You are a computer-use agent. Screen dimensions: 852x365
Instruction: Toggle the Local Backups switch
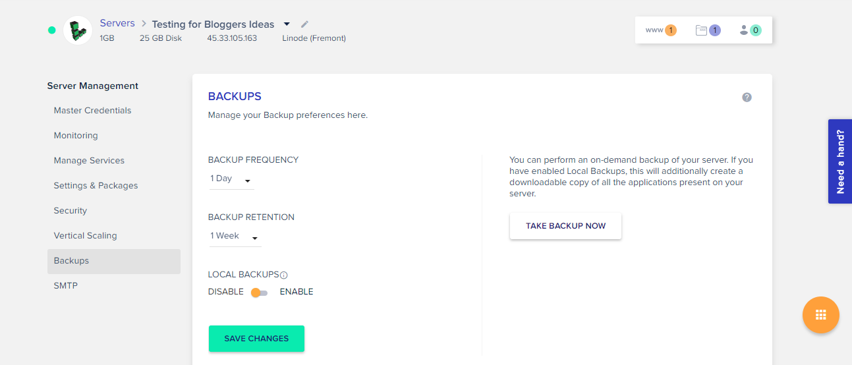pos(259,293)
